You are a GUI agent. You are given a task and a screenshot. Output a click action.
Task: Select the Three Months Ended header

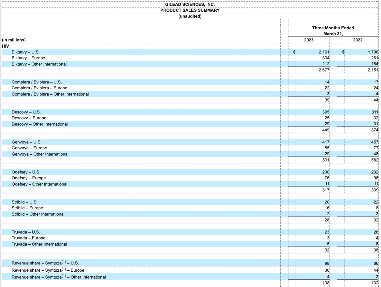333,28
